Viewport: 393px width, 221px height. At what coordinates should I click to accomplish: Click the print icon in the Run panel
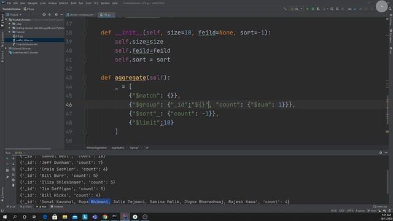pyautogui.click(x=14, y=180)
